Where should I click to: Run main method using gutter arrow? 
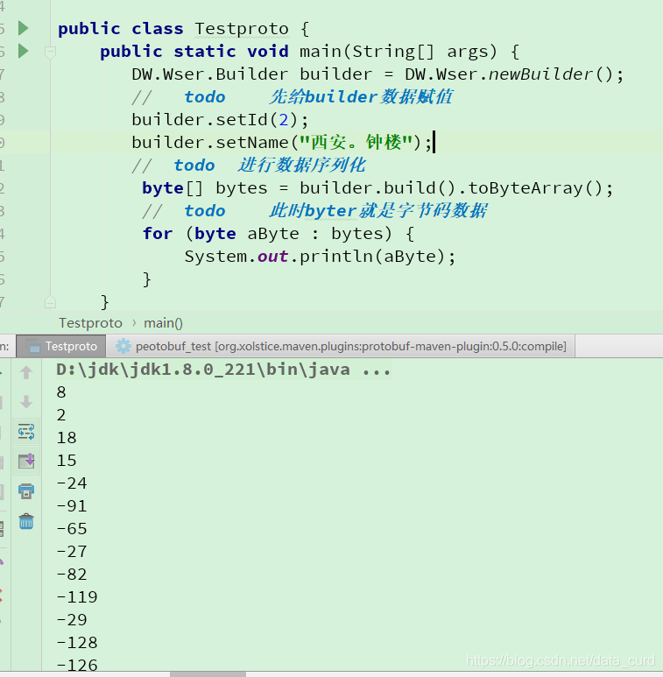pos(24,52)
